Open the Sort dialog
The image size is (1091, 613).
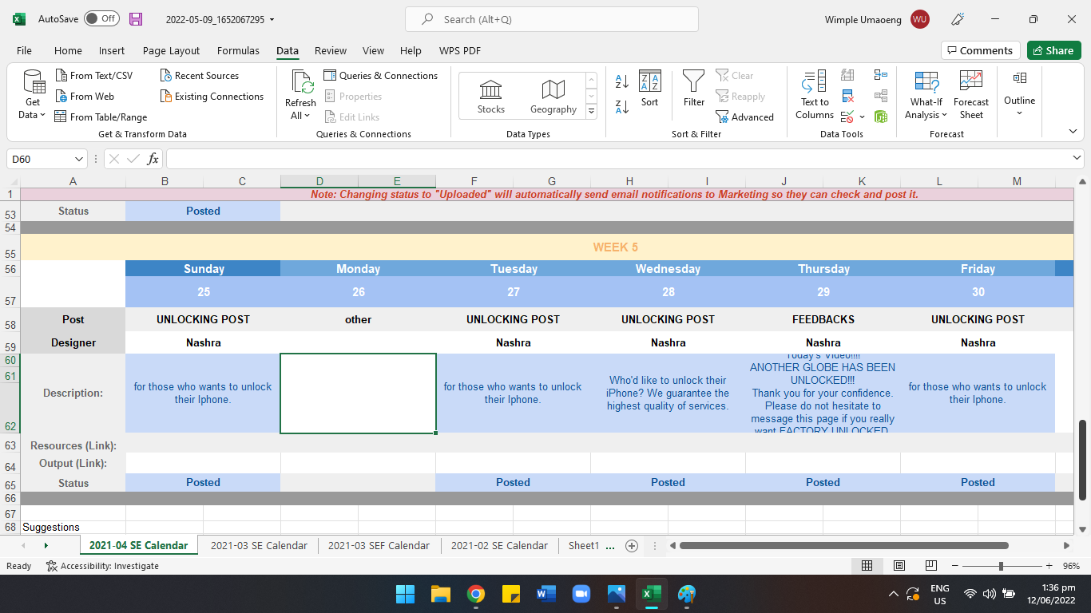pyautogui.click(x=650, y=89)
